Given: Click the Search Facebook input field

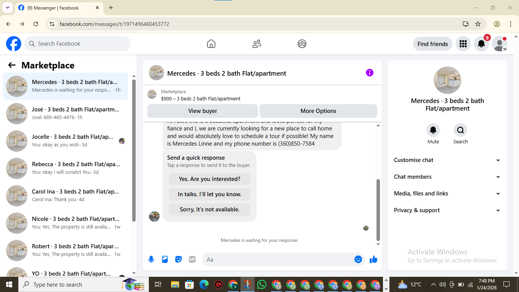Looking at the screenshot, I should [x=78, y=44].
